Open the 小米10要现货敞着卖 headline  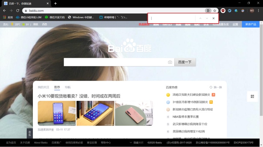click(79, 96)
